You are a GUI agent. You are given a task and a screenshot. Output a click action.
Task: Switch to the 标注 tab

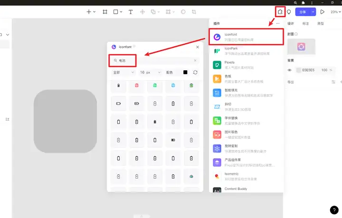point(305,23)
